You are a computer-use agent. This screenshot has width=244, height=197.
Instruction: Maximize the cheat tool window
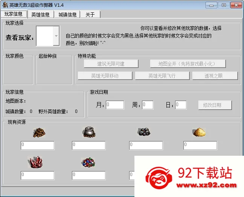click(224, 5)
